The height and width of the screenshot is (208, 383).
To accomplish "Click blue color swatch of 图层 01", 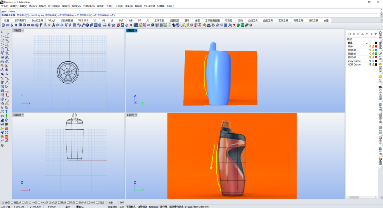I will tap(376, 50).
